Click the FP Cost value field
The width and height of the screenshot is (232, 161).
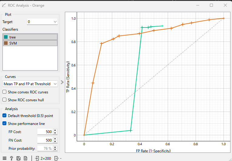pyautogui.click(x=45, y=131)
